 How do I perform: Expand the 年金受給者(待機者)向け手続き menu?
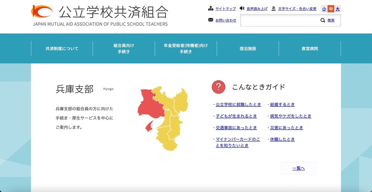pyautogui.click(x=186, y=48)
